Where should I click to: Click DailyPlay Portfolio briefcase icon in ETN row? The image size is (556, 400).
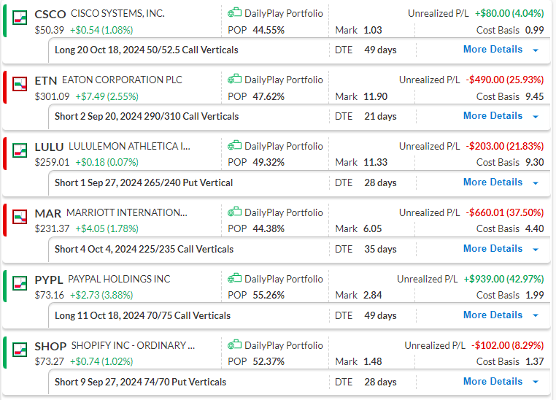tap(234, 79)
